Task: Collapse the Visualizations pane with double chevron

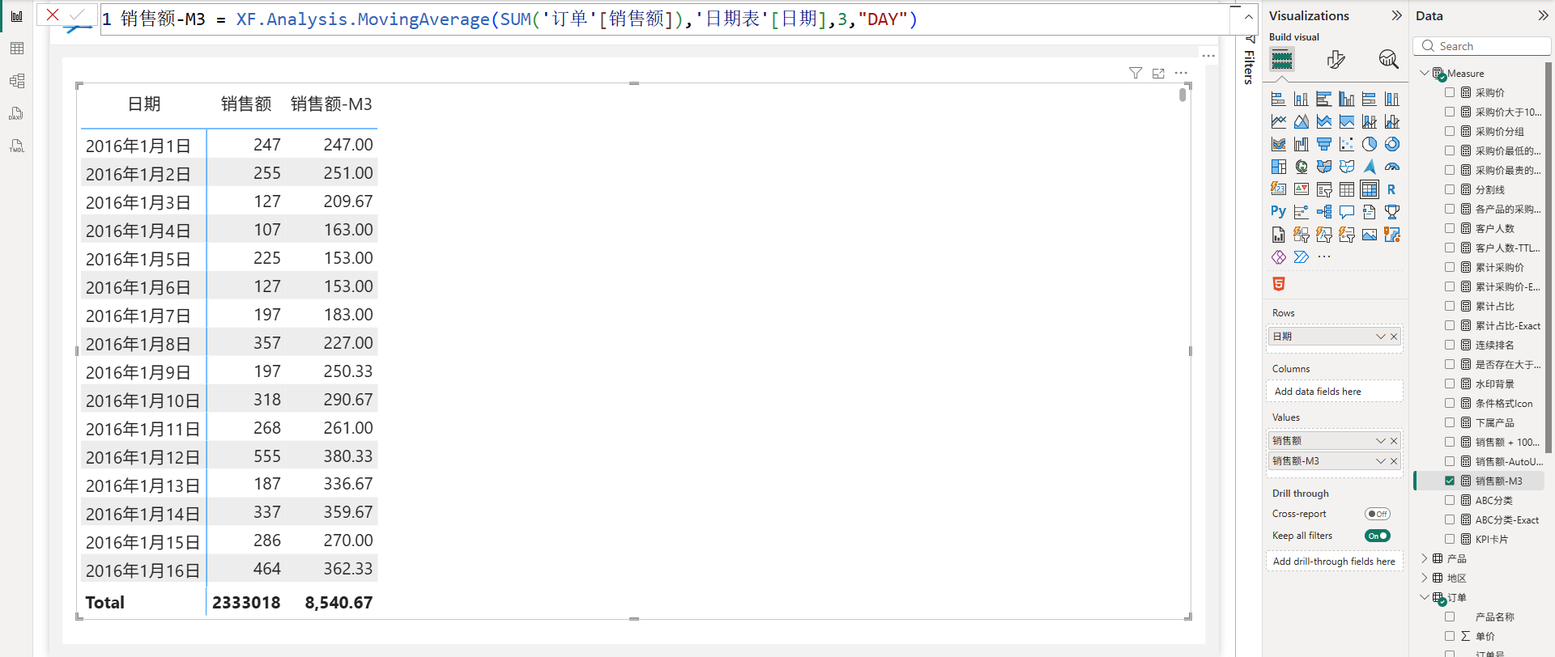Action: point(1396,15)
